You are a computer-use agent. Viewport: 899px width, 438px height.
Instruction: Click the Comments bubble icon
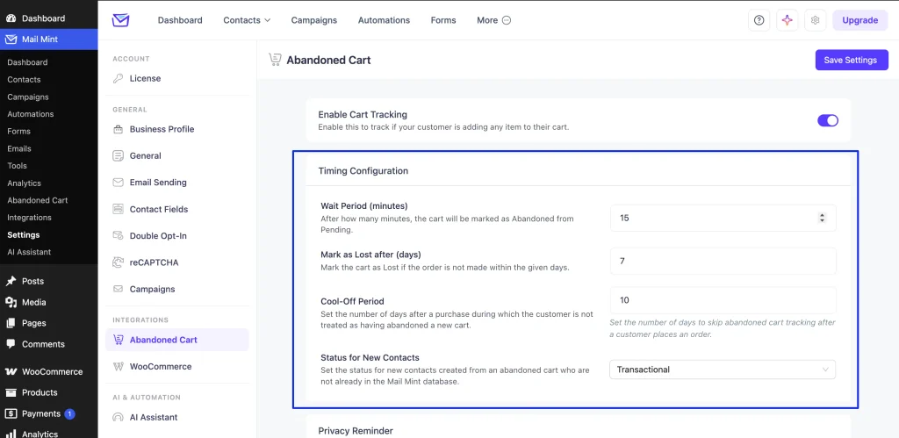(11, 344)
